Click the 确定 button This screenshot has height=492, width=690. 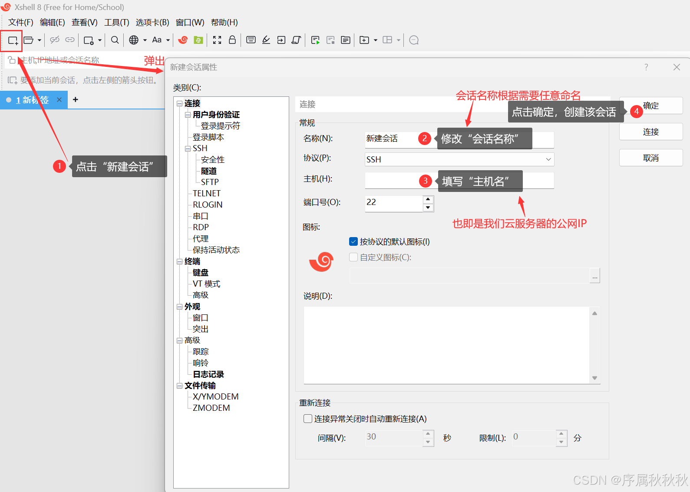pyautogui.click(x=651, y=106)
